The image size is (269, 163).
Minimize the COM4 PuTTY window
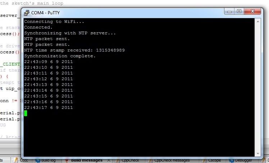coord(229,11)
